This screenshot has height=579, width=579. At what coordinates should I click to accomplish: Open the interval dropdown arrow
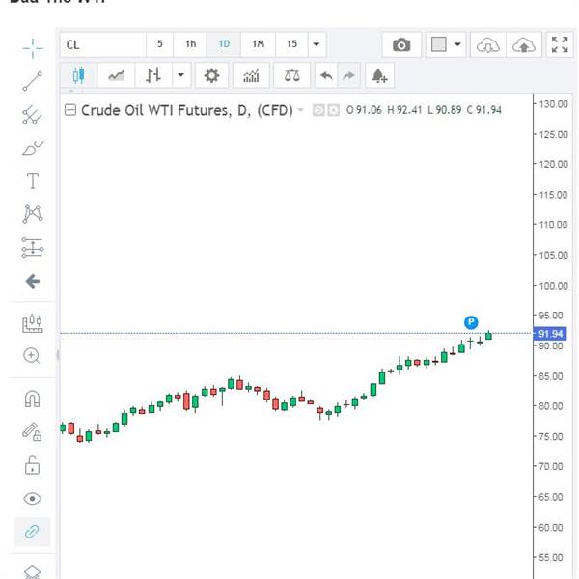[317, 44]
